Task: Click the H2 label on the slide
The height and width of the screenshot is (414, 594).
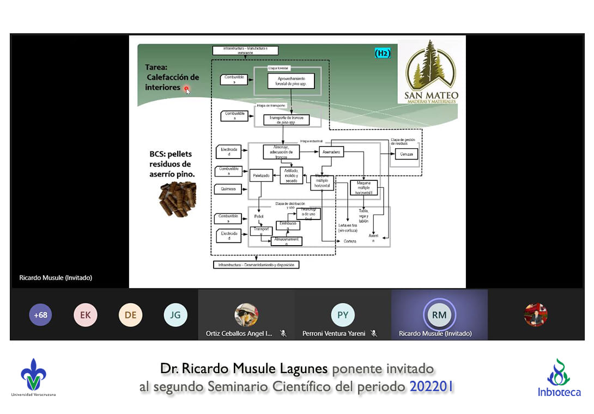Action: (x=383, y=53)
